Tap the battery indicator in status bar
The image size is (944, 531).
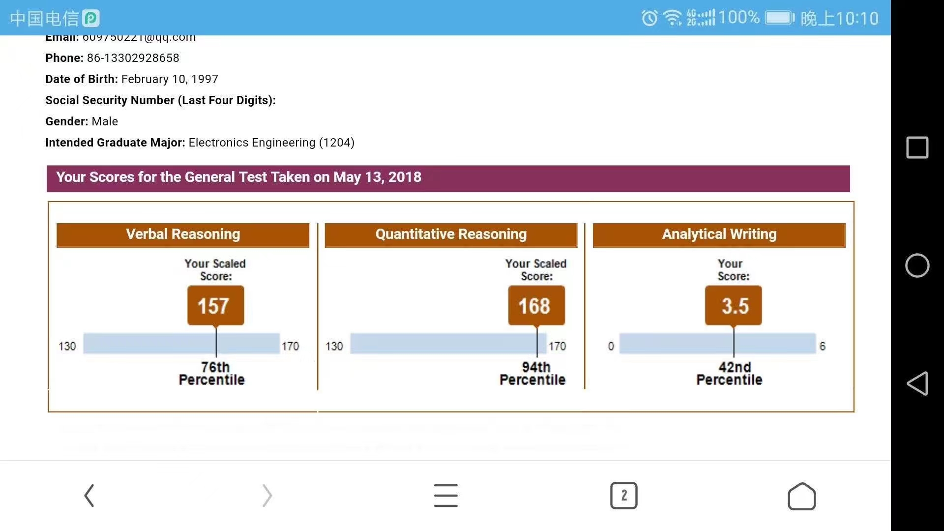click(779, 18)
